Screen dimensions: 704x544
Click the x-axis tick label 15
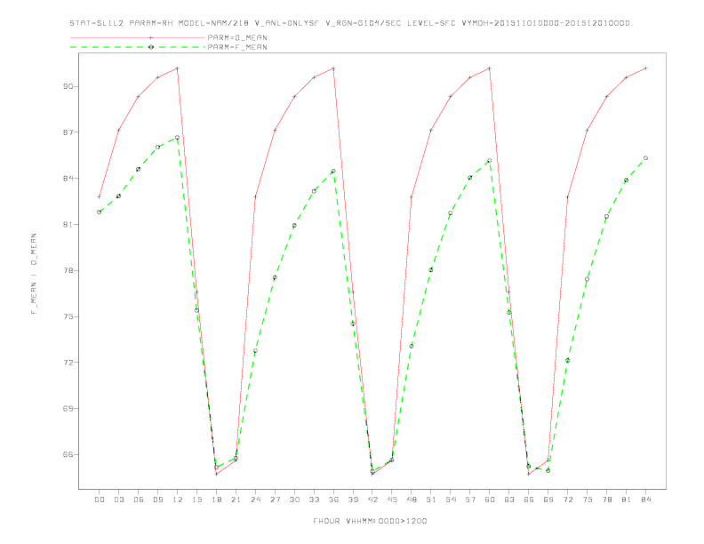point(196,500)
